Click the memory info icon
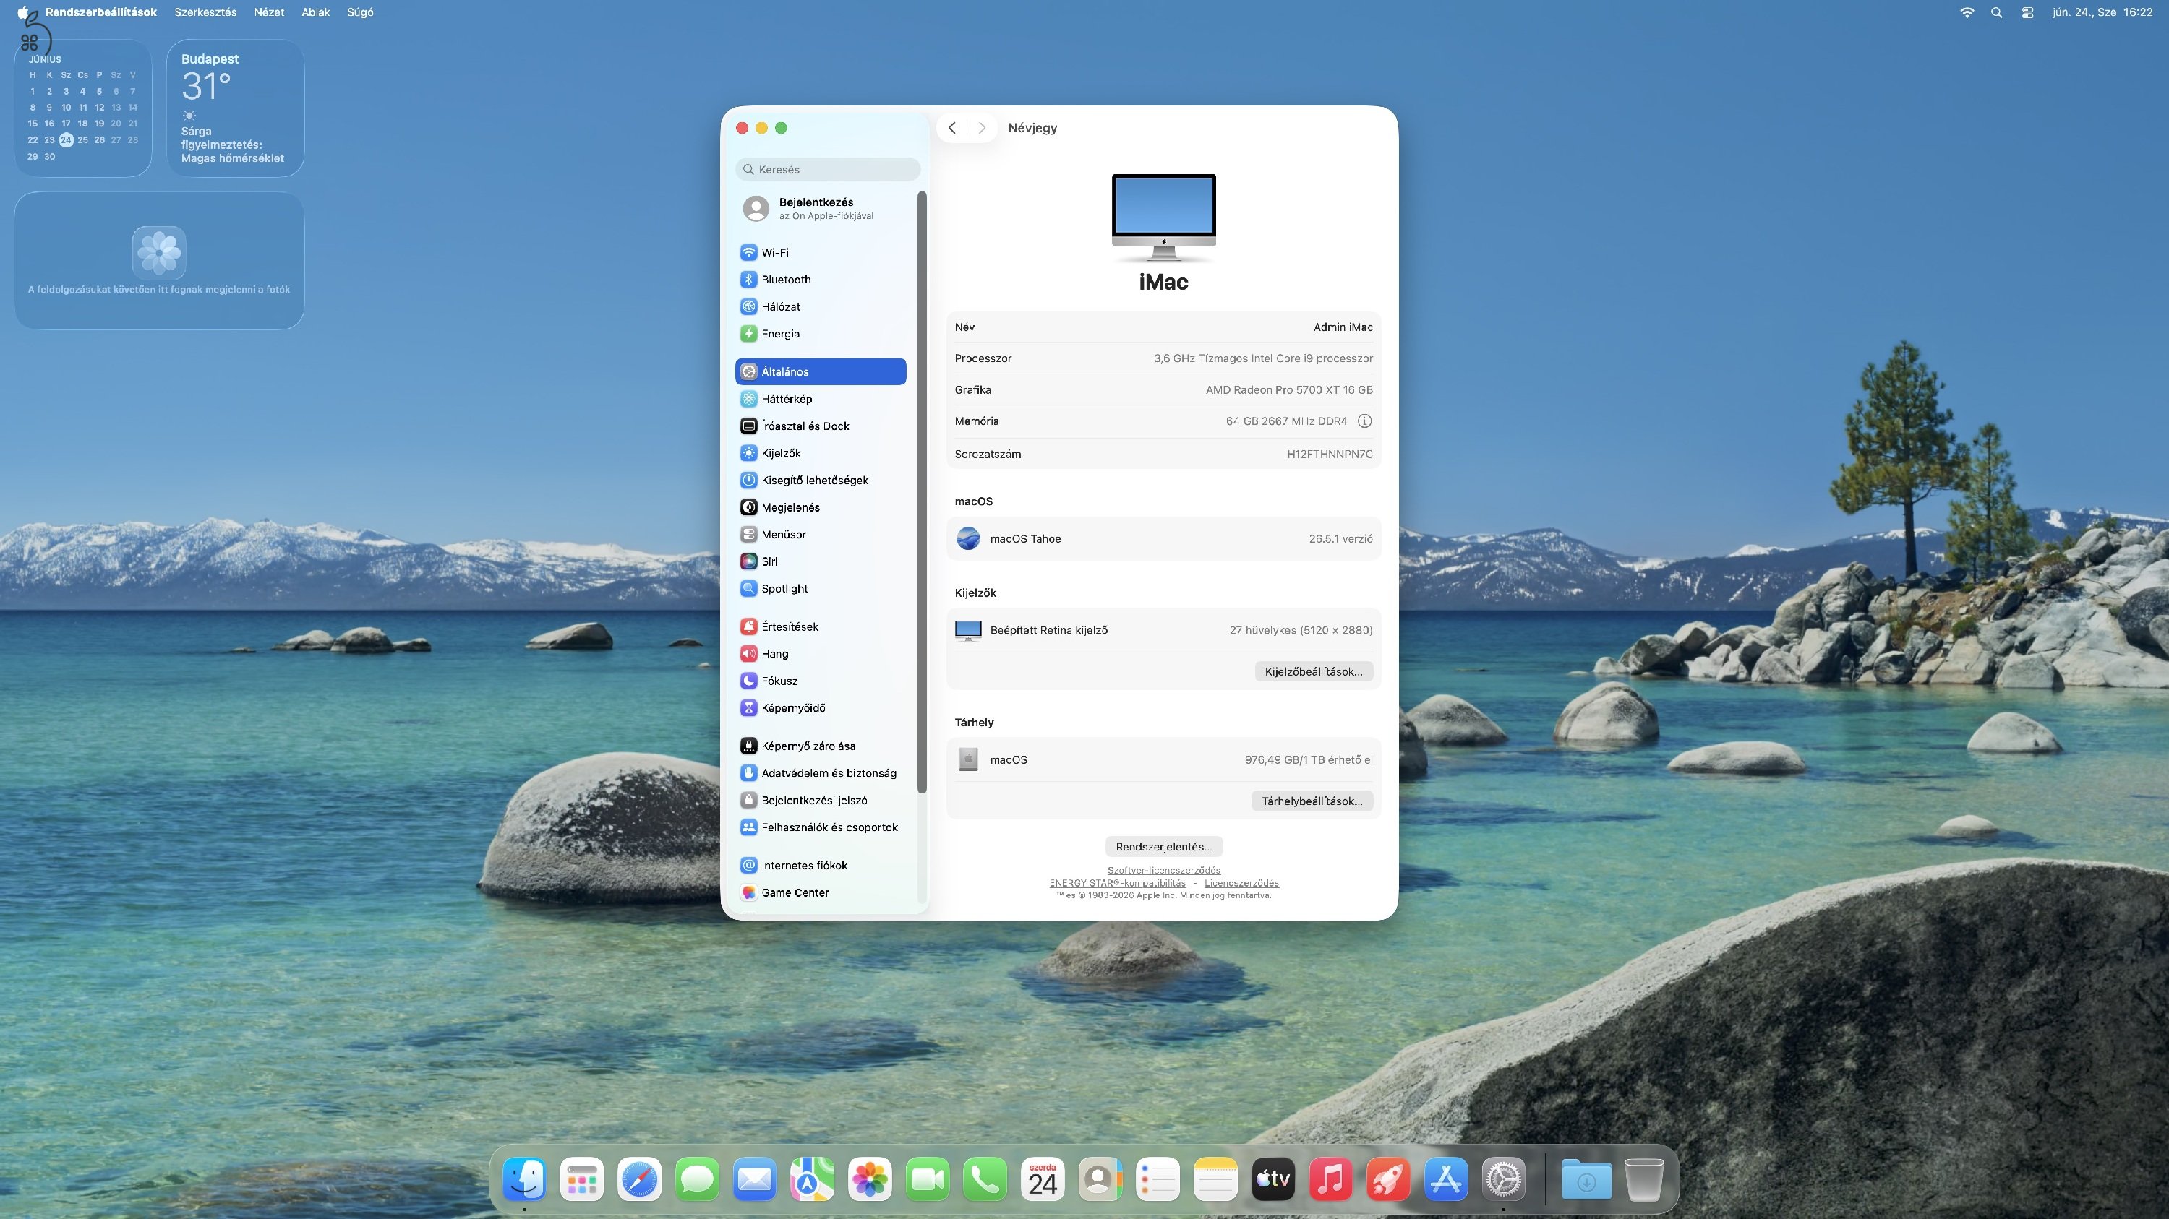This screenshot has width=2169, height=1219. point(1364,421)
